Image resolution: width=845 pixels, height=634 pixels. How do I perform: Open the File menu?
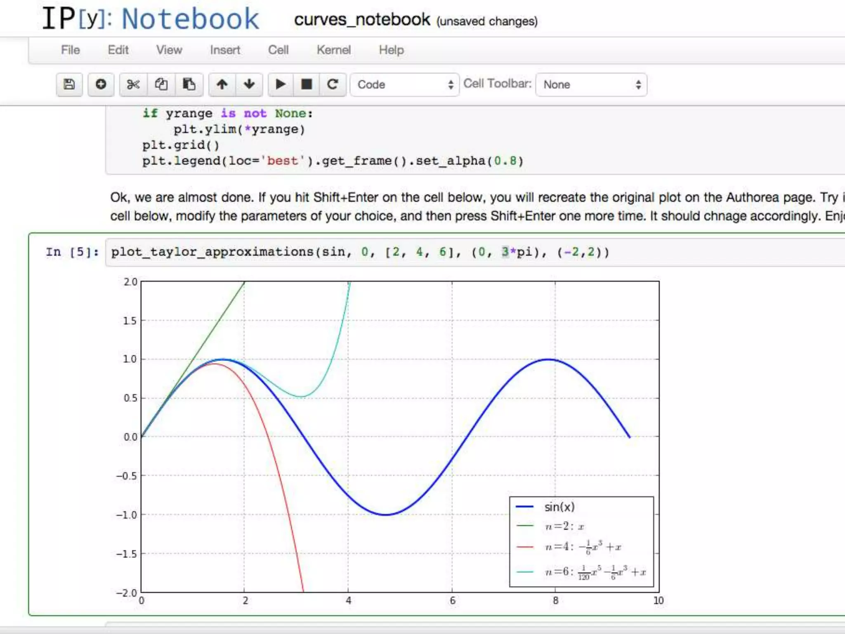[71, 50]
